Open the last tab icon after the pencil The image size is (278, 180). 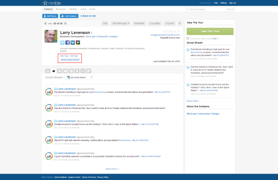[89, 71]
